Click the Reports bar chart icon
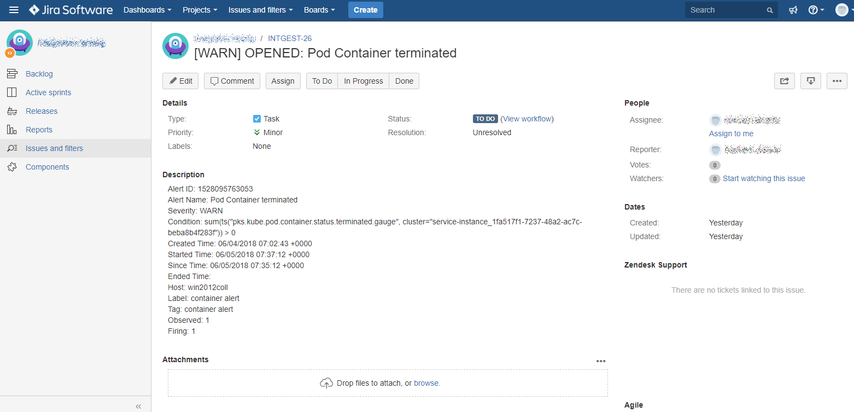 coord(11,130)
